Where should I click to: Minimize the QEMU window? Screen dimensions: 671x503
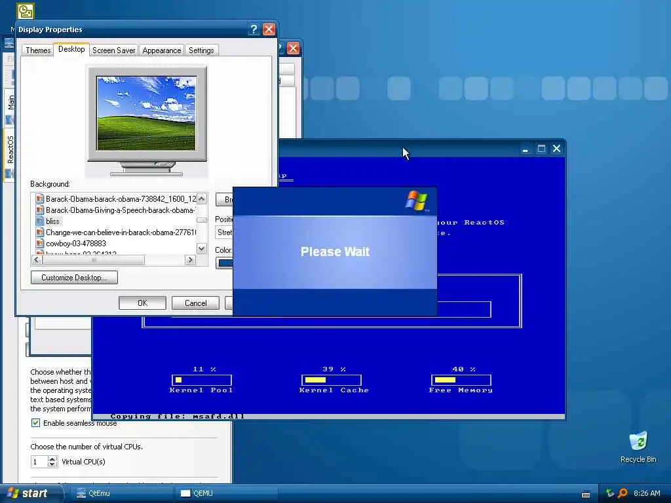click(x=525, y=149)
